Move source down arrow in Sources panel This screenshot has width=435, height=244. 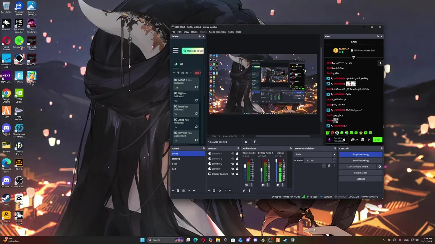click(x=230, y=190)
